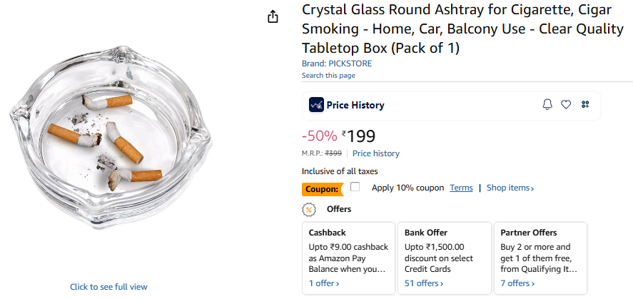
Task: Click the Offers percent badge icon
Action: click(309, 209)
